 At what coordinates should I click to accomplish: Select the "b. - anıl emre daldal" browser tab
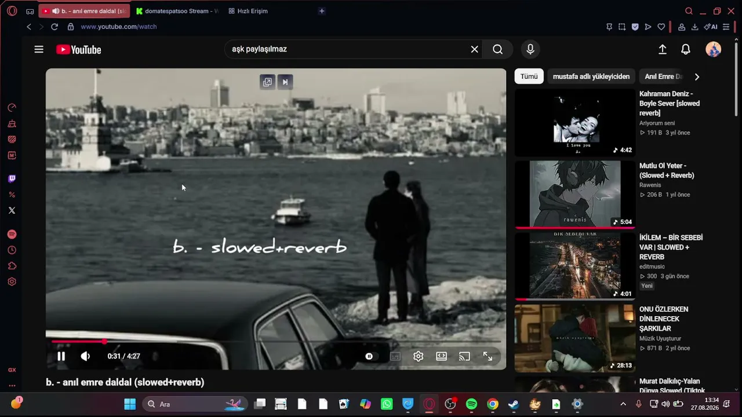click(x=85, y=11)
